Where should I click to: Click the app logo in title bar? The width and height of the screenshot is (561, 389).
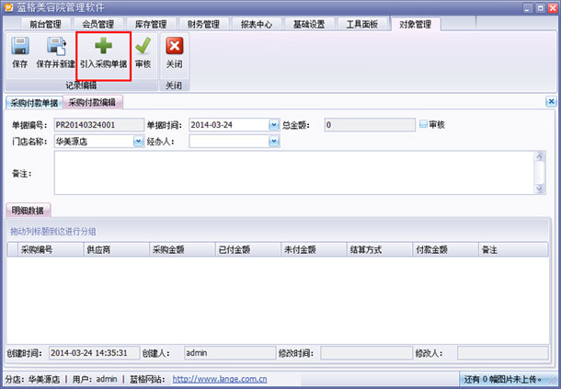click(8, 7)
